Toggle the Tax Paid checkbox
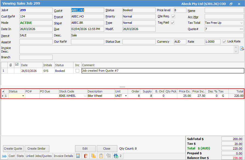245x160 pixels. [172, 23]
